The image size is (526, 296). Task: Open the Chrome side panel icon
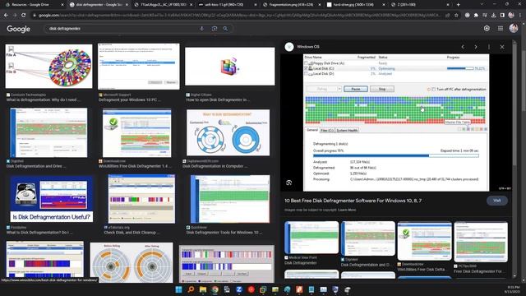[502, 15]
